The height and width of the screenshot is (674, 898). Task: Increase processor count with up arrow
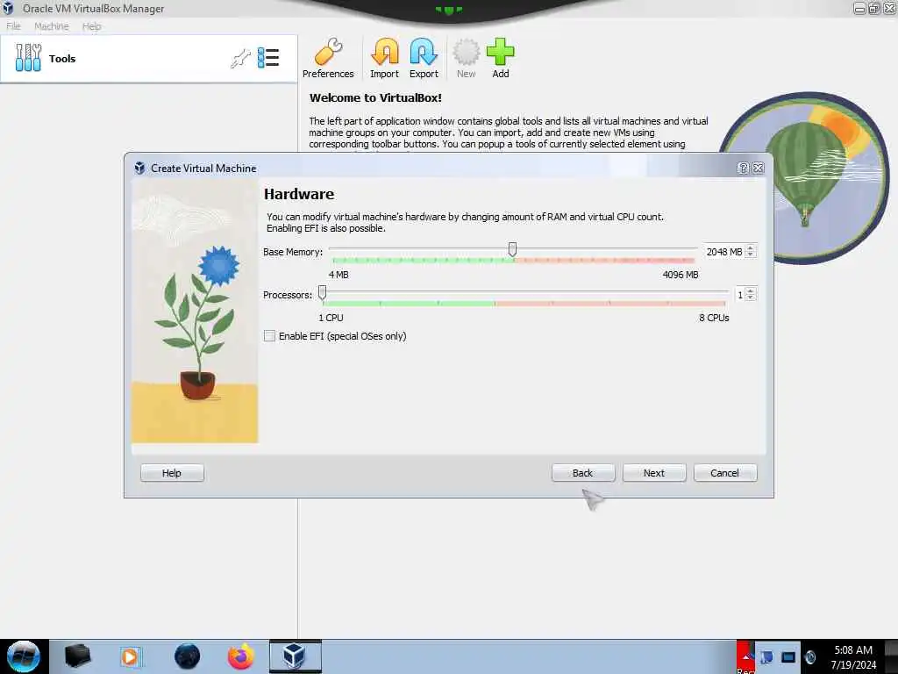point(751,291)
